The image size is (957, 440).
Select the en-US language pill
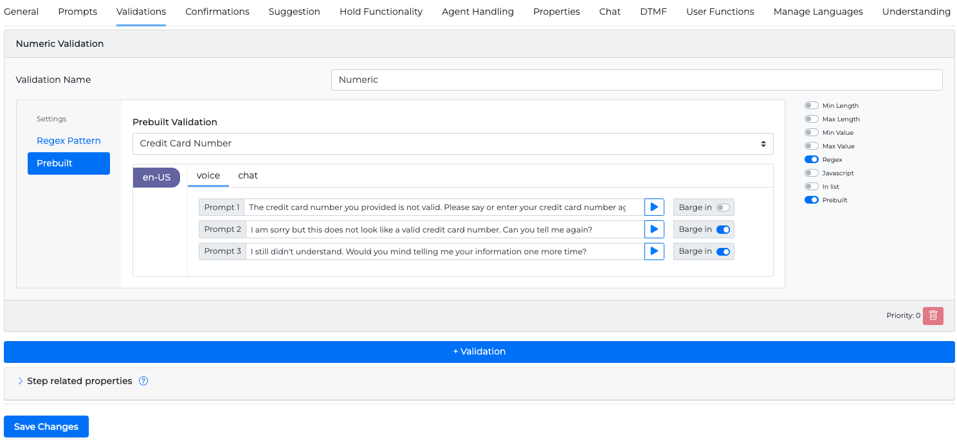point(156,177)
